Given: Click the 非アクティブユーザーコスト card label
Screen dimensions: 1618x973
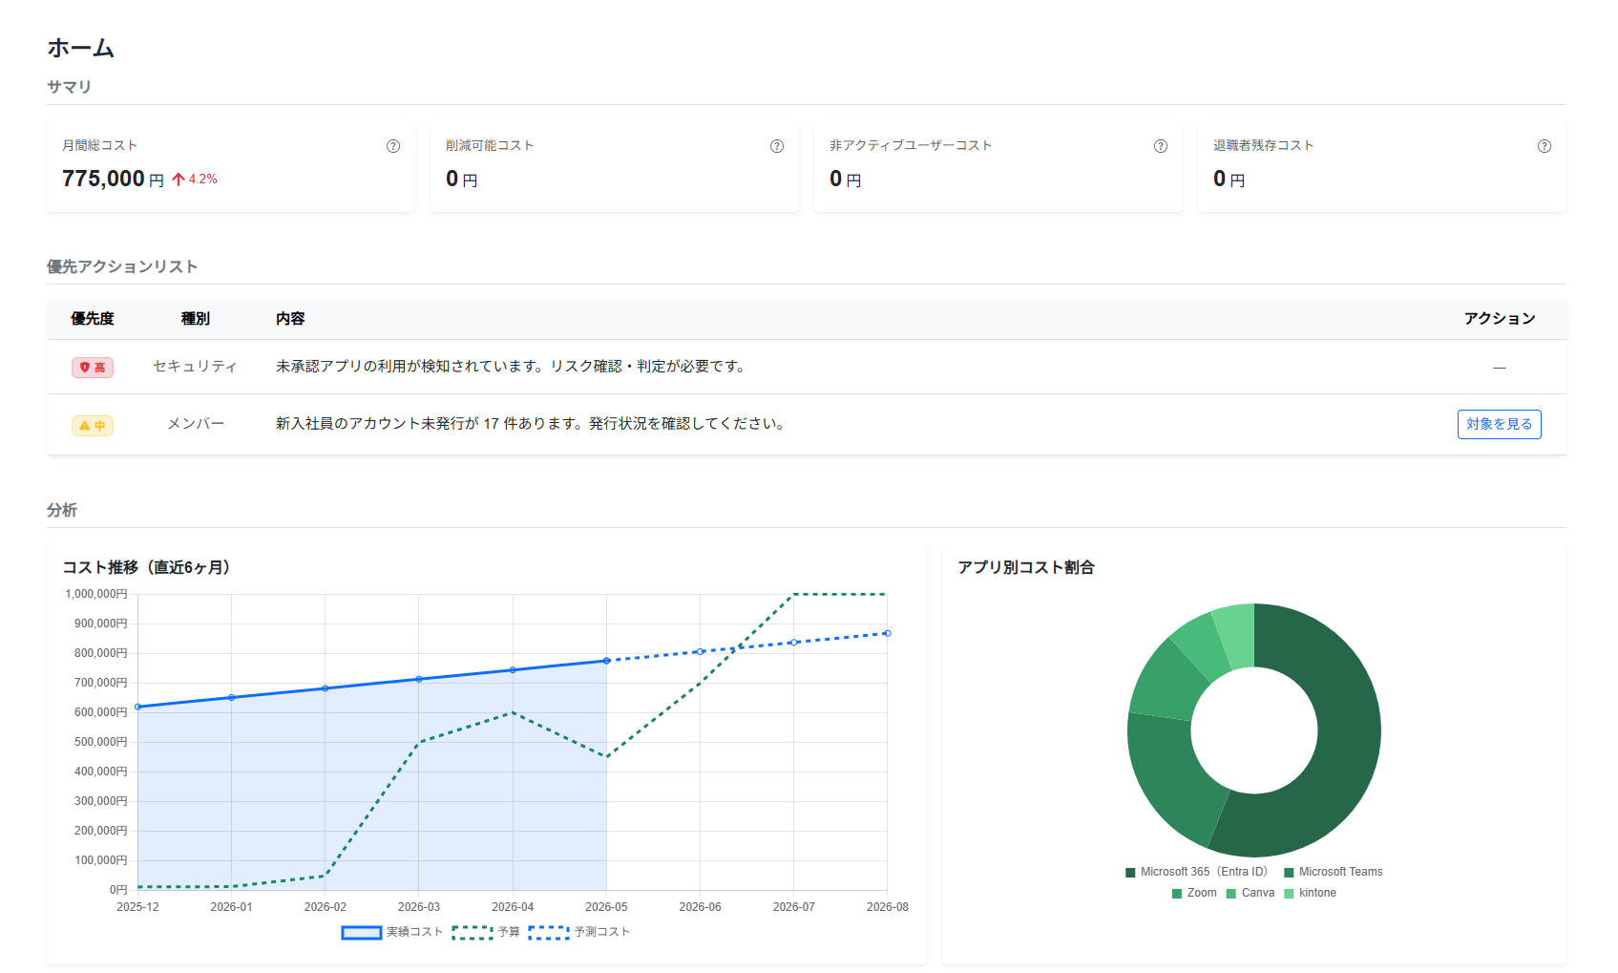Looking at the screenshot, I should pos(911,145).
